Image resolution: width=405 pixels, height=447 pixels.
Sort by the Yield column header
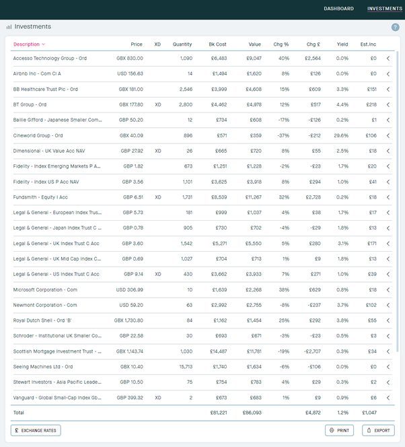(x=342, y=44)
